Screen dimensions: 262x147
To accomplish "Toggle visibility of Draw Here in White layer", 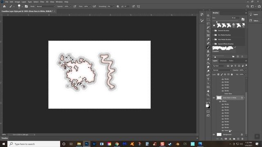I will [x=214, y=98].
